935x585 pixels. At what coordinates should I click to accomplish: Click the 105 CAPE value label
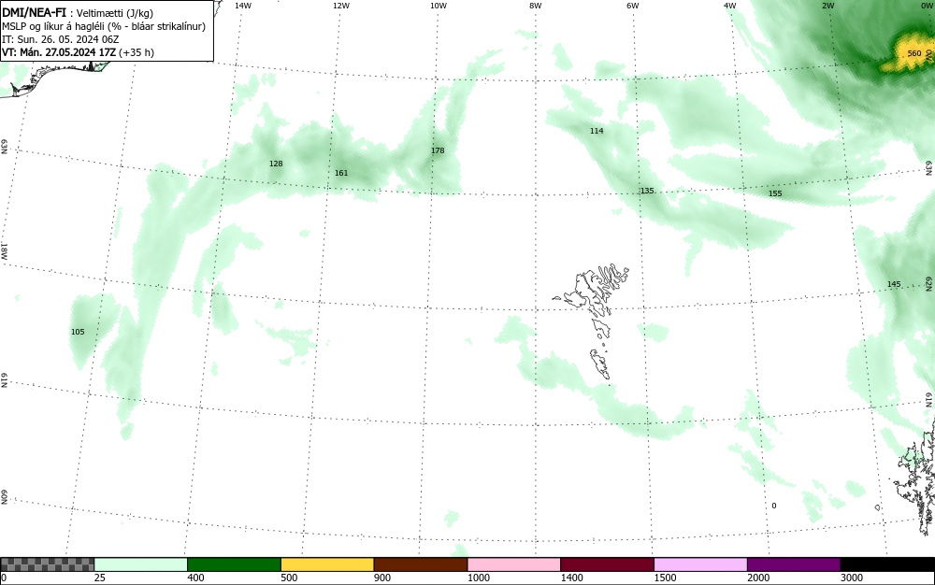pos(78,333)
